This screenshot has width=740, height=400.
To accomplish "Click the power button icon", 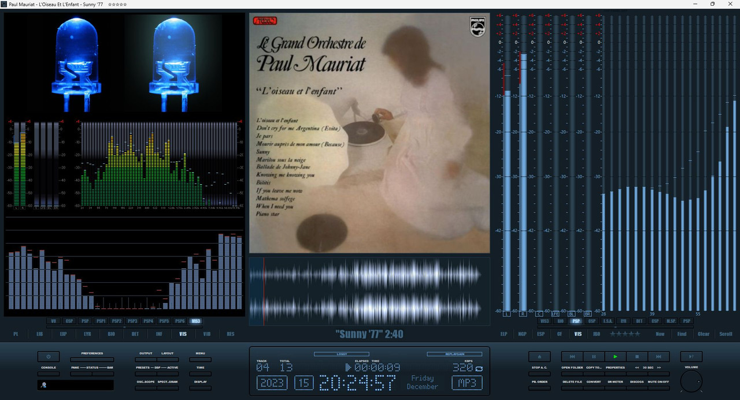I will (49, 357).
